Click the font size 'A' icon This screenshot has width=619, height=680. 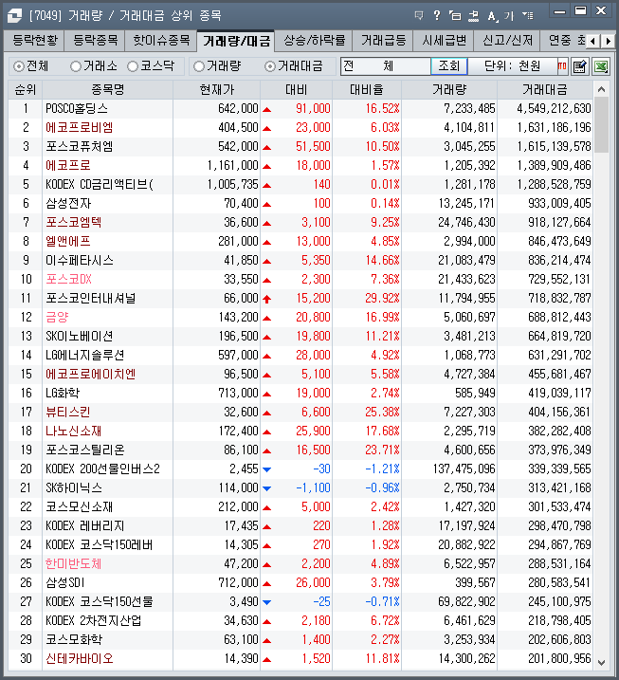click(492, 16)
